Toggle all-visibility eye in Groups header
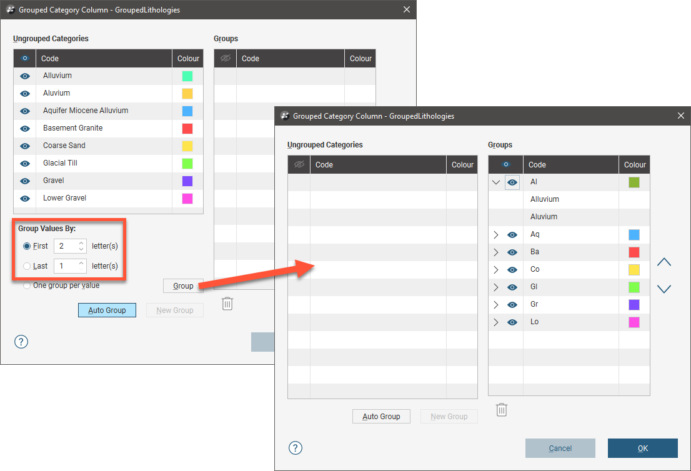The image size is (691, 471). coord(505,165)
